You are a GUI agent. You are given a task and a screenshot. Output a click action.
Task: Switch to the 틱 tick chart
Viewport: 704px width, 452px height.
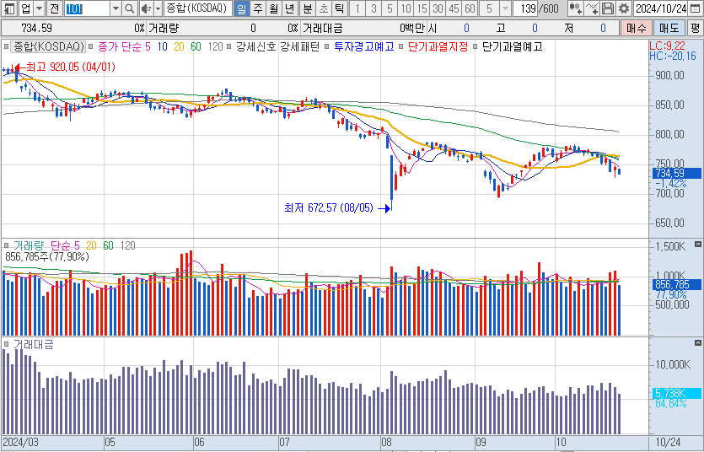[340, 8]
